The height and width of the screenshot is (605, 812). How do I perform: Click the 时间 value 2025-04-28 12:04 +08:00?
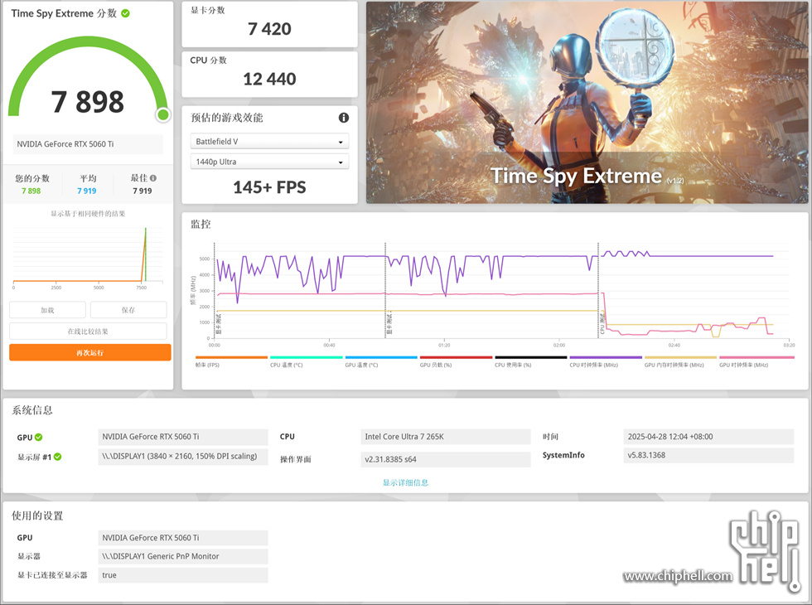(x=708, y=437)
